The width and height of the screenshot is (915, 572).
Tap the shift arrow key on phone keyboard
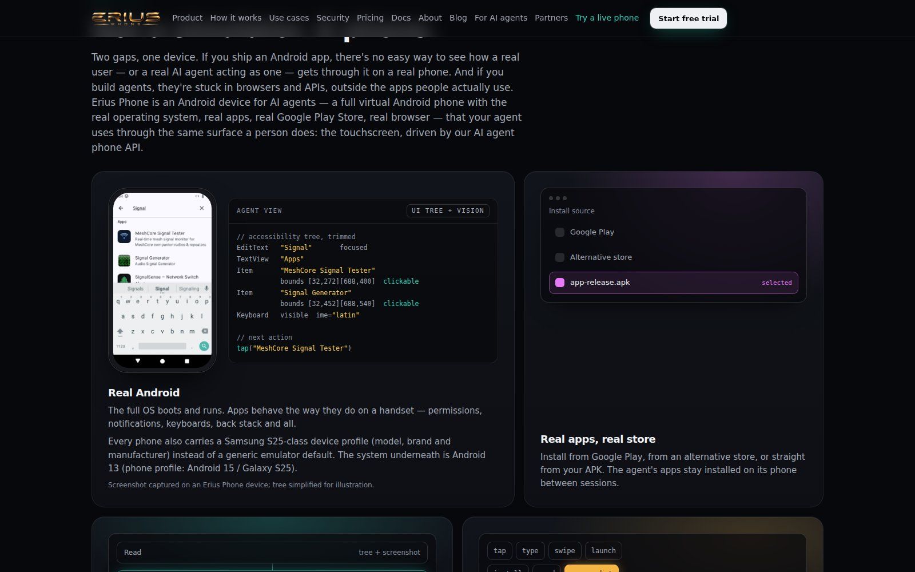point(120,331)
